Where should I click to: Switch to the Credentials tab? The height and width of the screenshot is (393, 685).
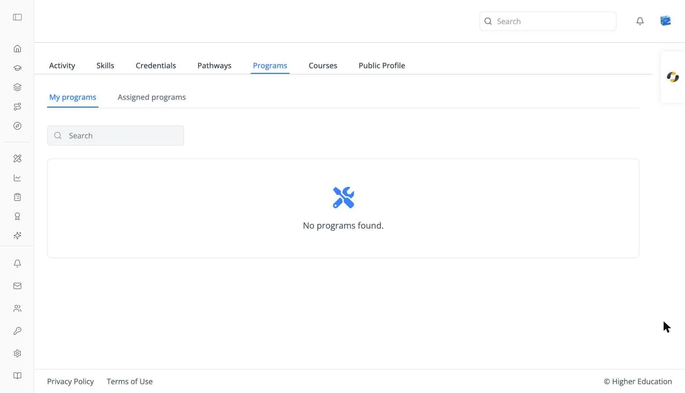click(x=156, y=65)
